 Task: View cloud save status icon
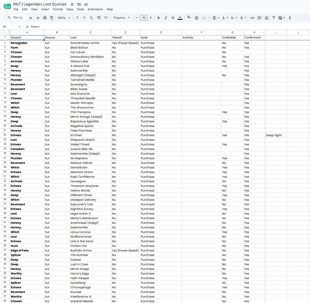pyautogui.click(x=86, y=4)
